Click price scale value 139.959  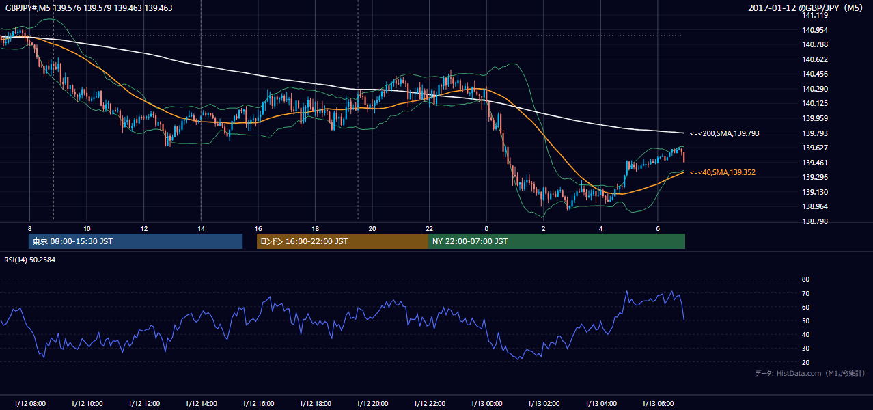816,118
